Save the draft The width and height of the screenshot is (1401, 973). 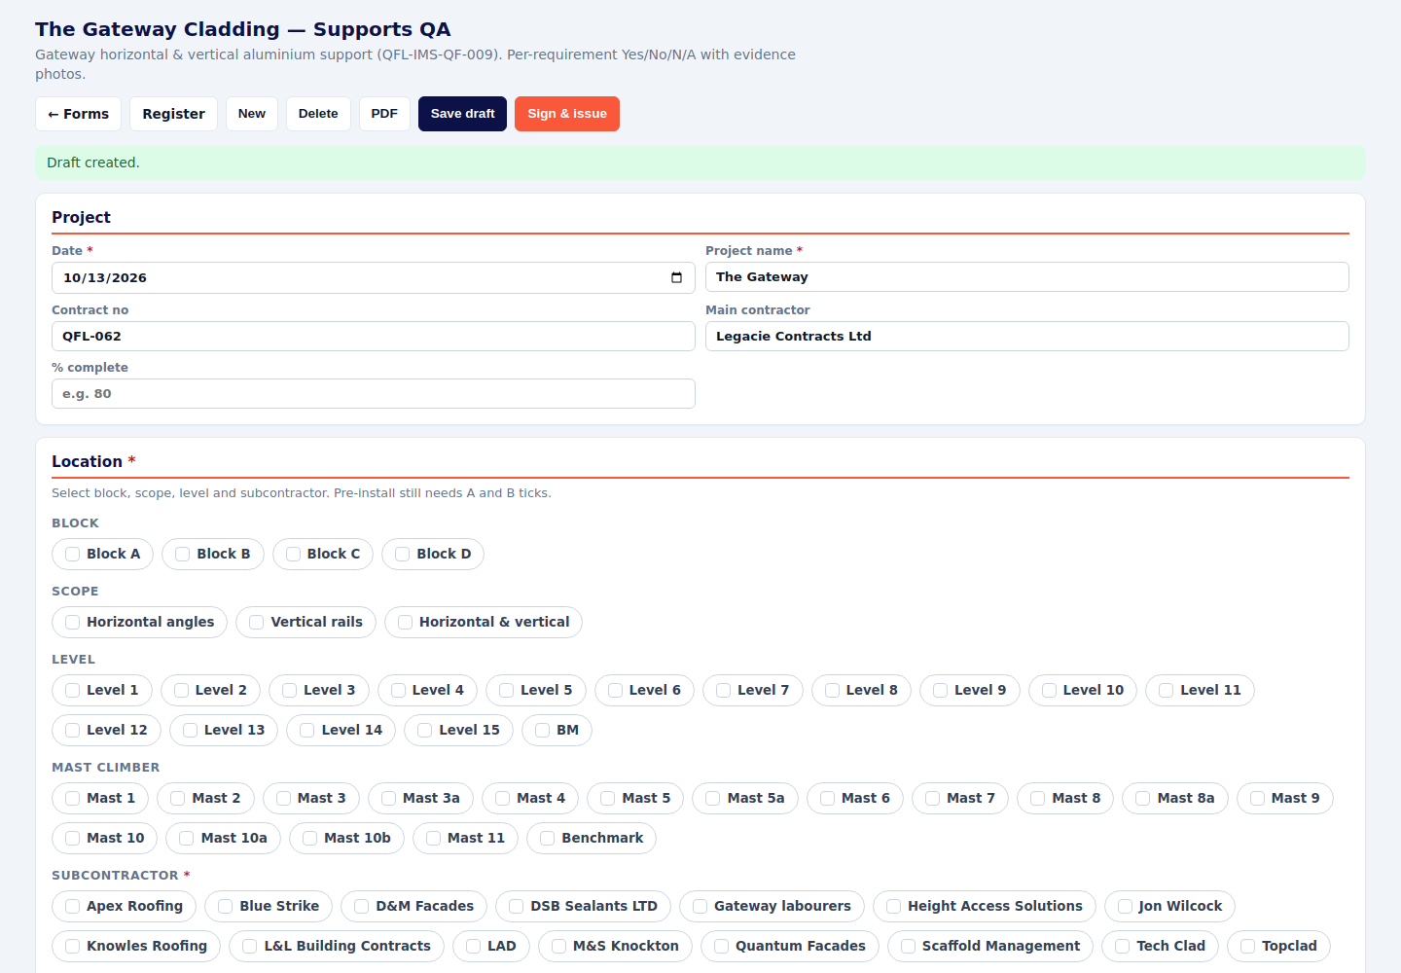(462, 114)
